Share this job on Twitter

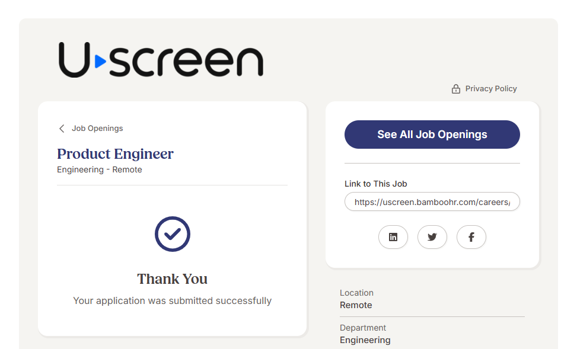pyautogui.click(x=432, y=237)
